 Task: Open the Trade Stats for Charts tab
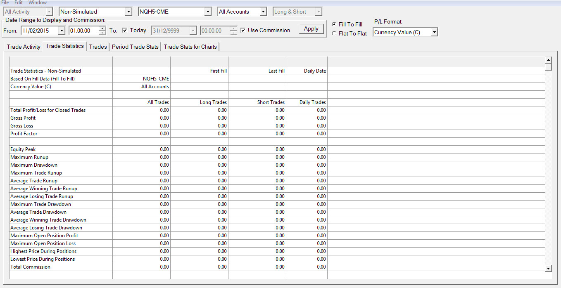pyautogui.click(x=190, y=47)
